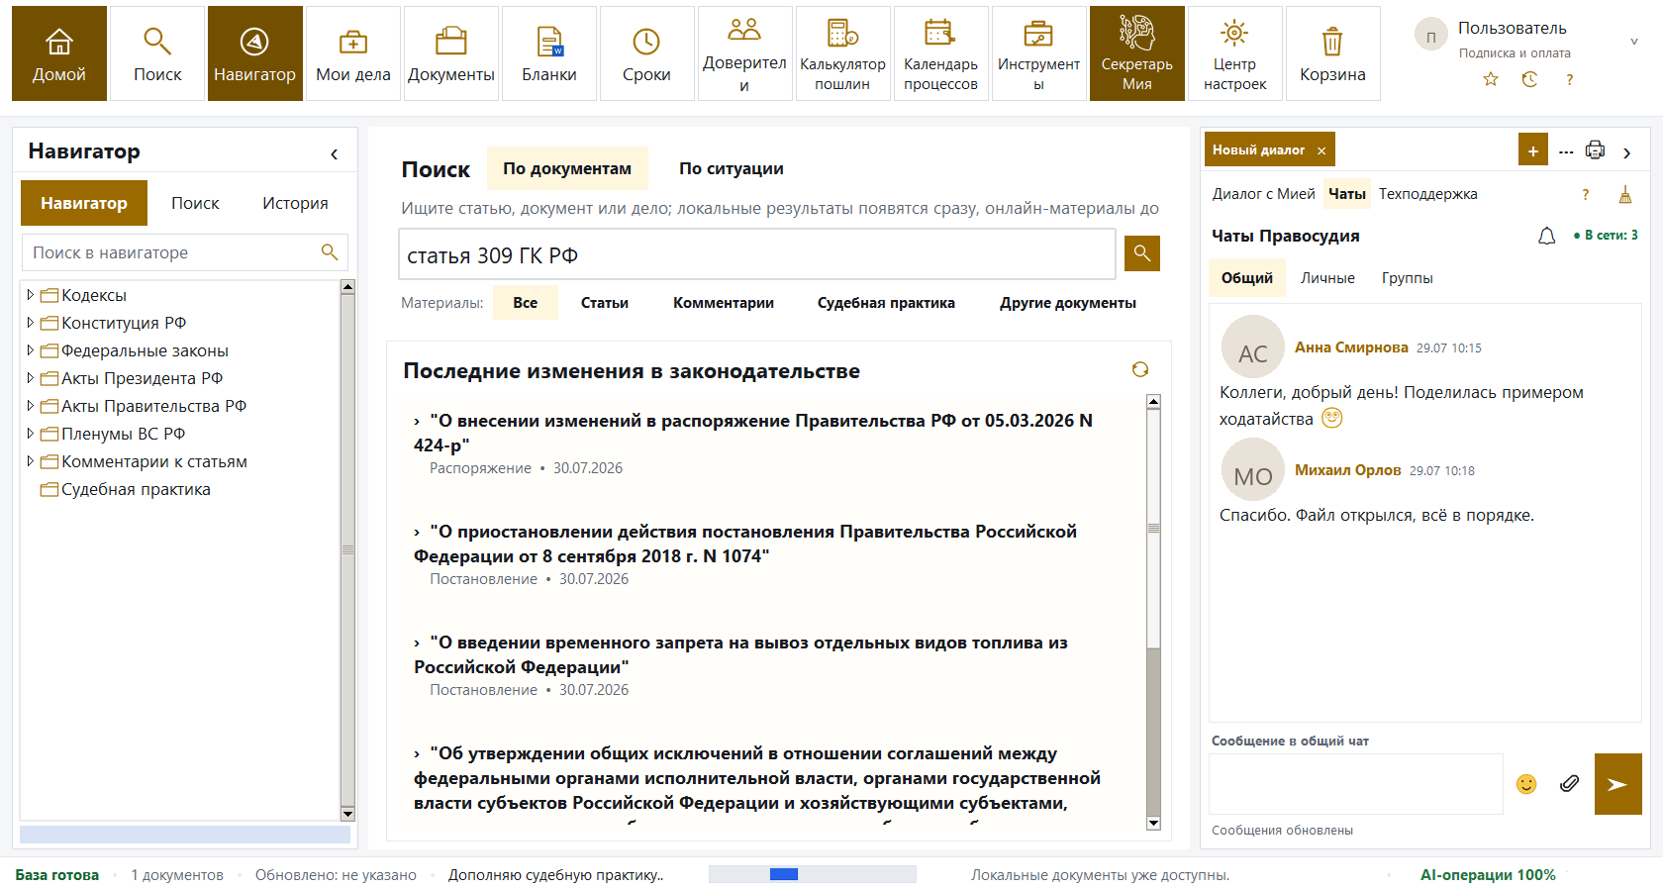
Task: Open the Подписка и оплата link
Action: pos(1515,53)
